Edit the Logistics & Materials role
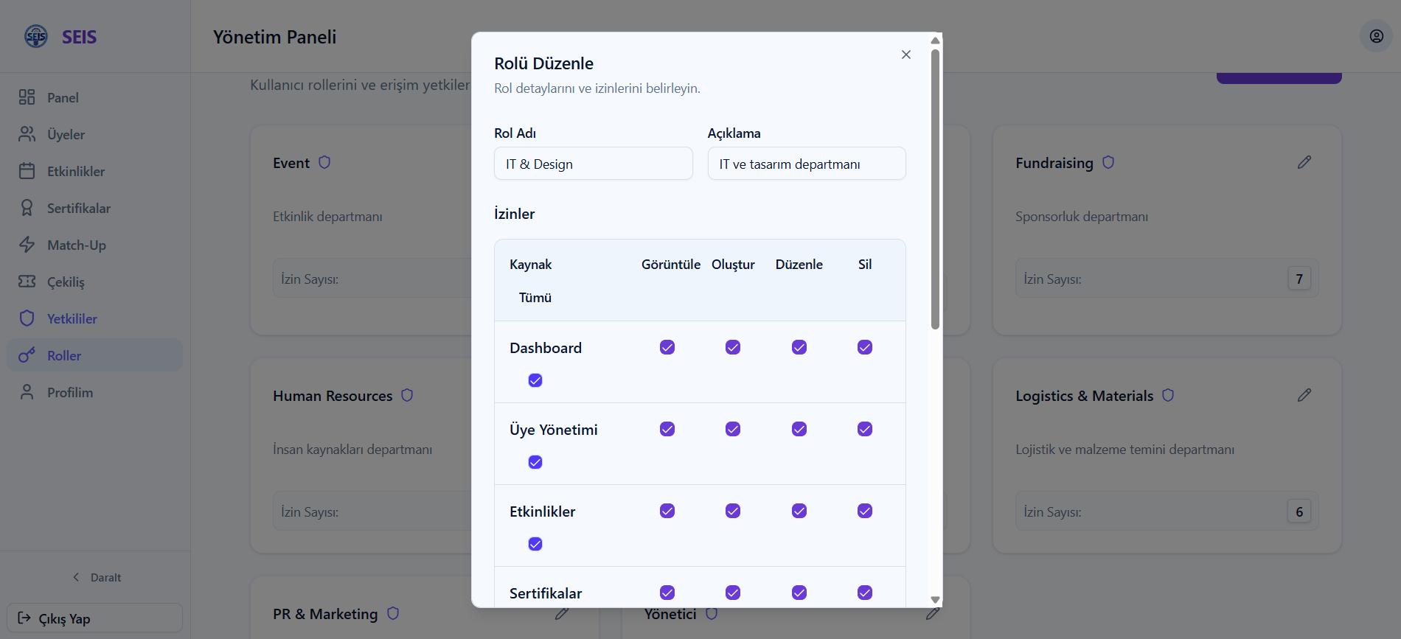The image size is (1401, 639). coord(1304,395)
